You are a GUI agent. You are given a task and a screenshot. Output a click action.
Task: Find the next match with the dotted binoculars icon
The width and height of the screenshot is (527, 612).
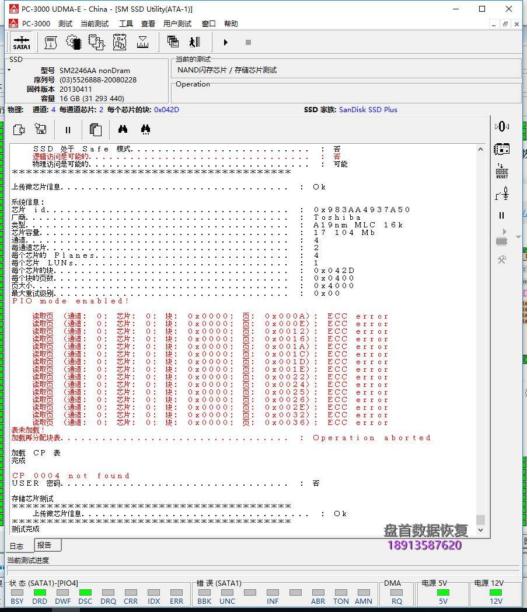[146, 129]
